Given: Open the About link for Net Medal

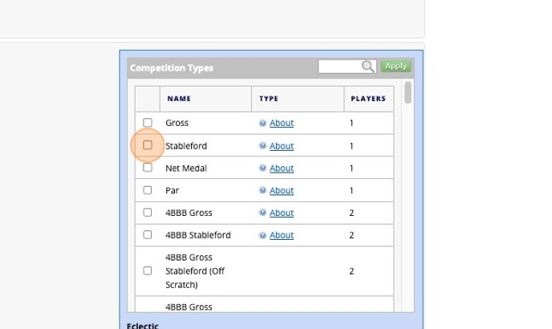Looking at the screenshot, I should [282, 169].
